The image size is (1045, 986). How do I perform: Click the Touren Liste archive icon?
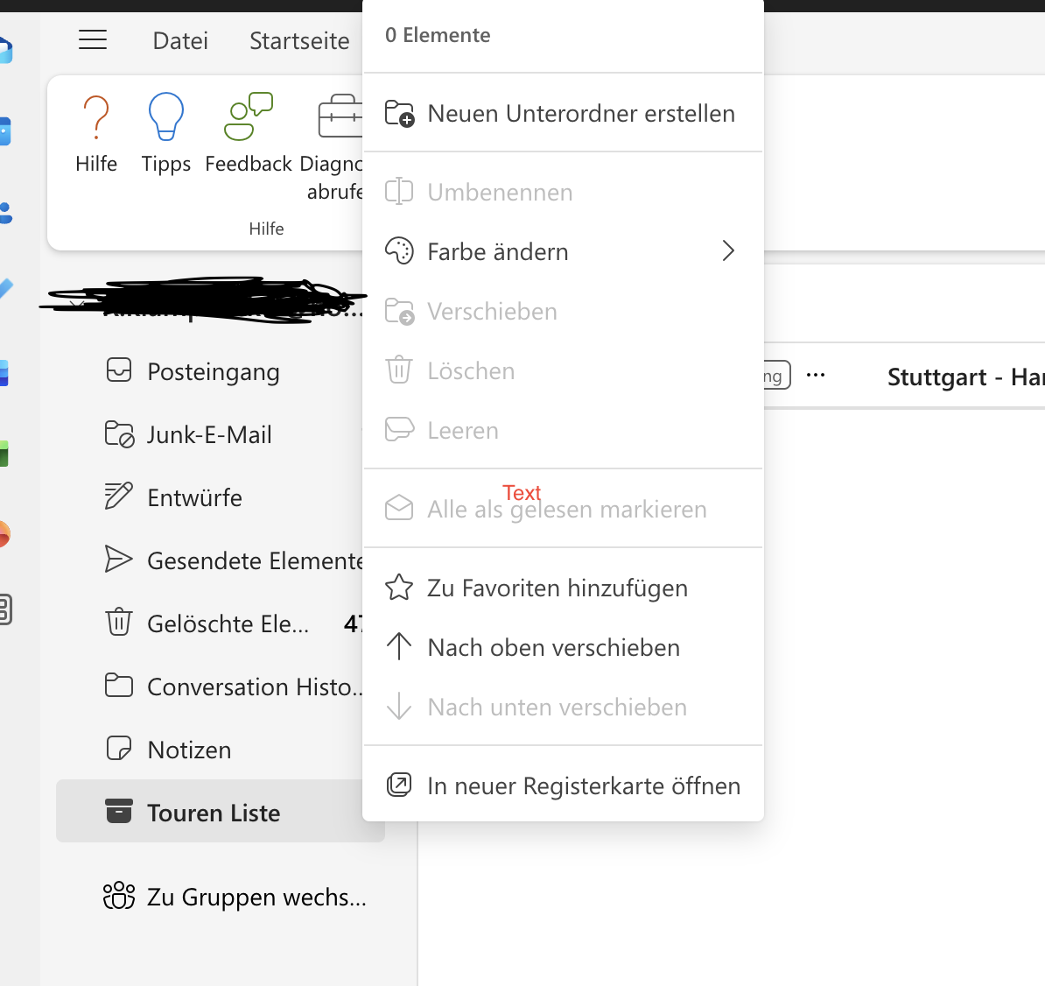tap(119, 812)
